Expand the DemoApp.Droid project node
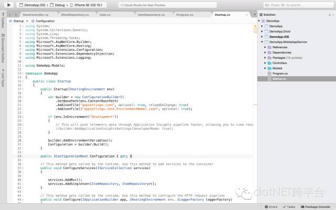Image resolution: width=336 pixels, height=210 pixels. tap(262, 31)
